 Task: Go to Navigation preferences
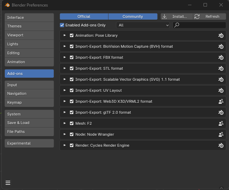coord(29,93)
